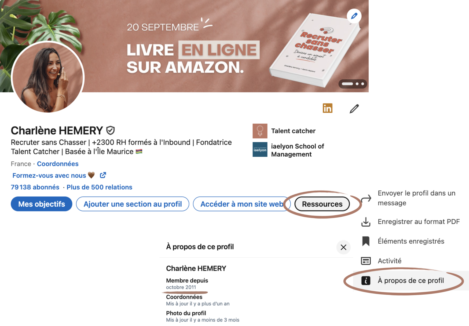The image size is (469, 326).
Task: Click the banner carousel slide indicator dots
Action: [x=353, y=84]
